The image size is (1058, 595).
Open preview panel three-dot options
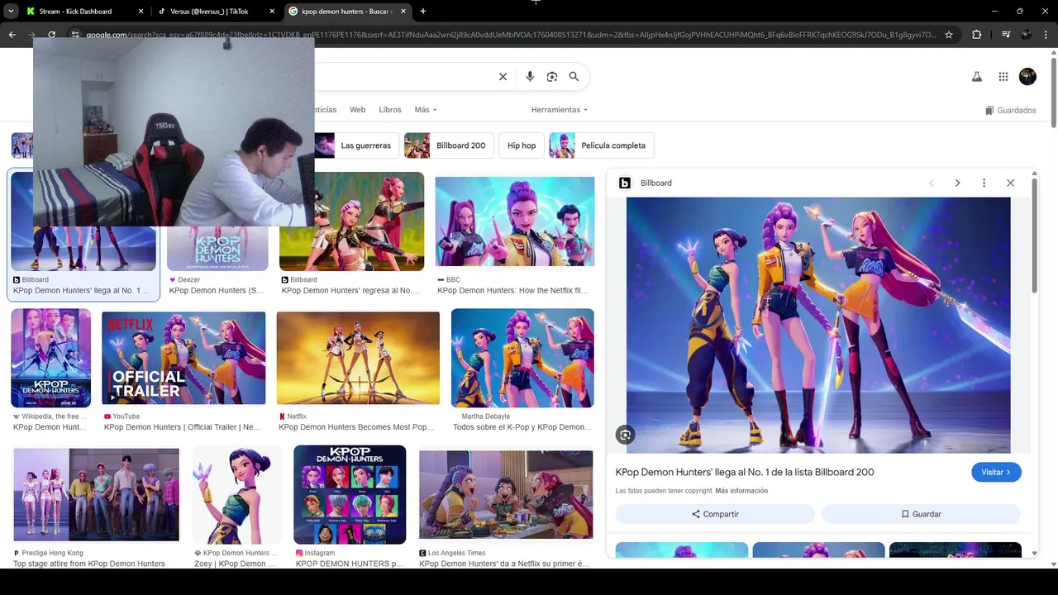coord(984,183)
